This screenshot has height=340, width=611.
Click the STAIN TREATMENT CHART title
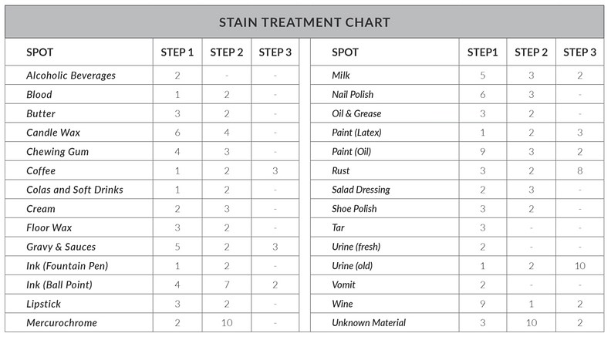pyautogui.click(x=304, y=22)
